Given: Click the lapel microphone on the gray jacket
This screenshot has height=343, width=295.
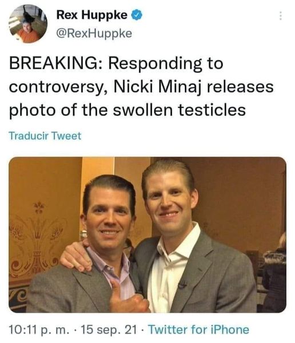Looking at the screenshot, I should click(182, 284).
